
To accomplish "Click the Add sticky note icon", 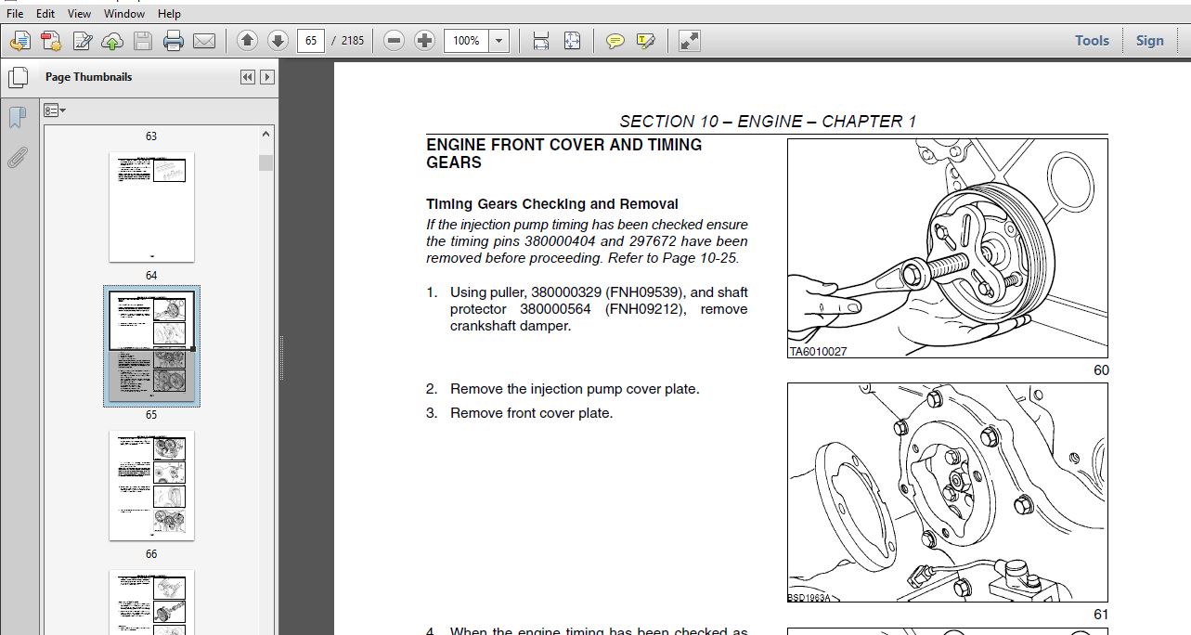I will [x=615, y=41].
